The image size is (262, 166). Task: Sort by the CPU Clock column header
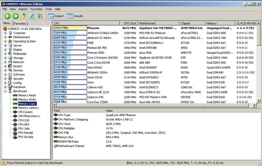pos(129,23)
